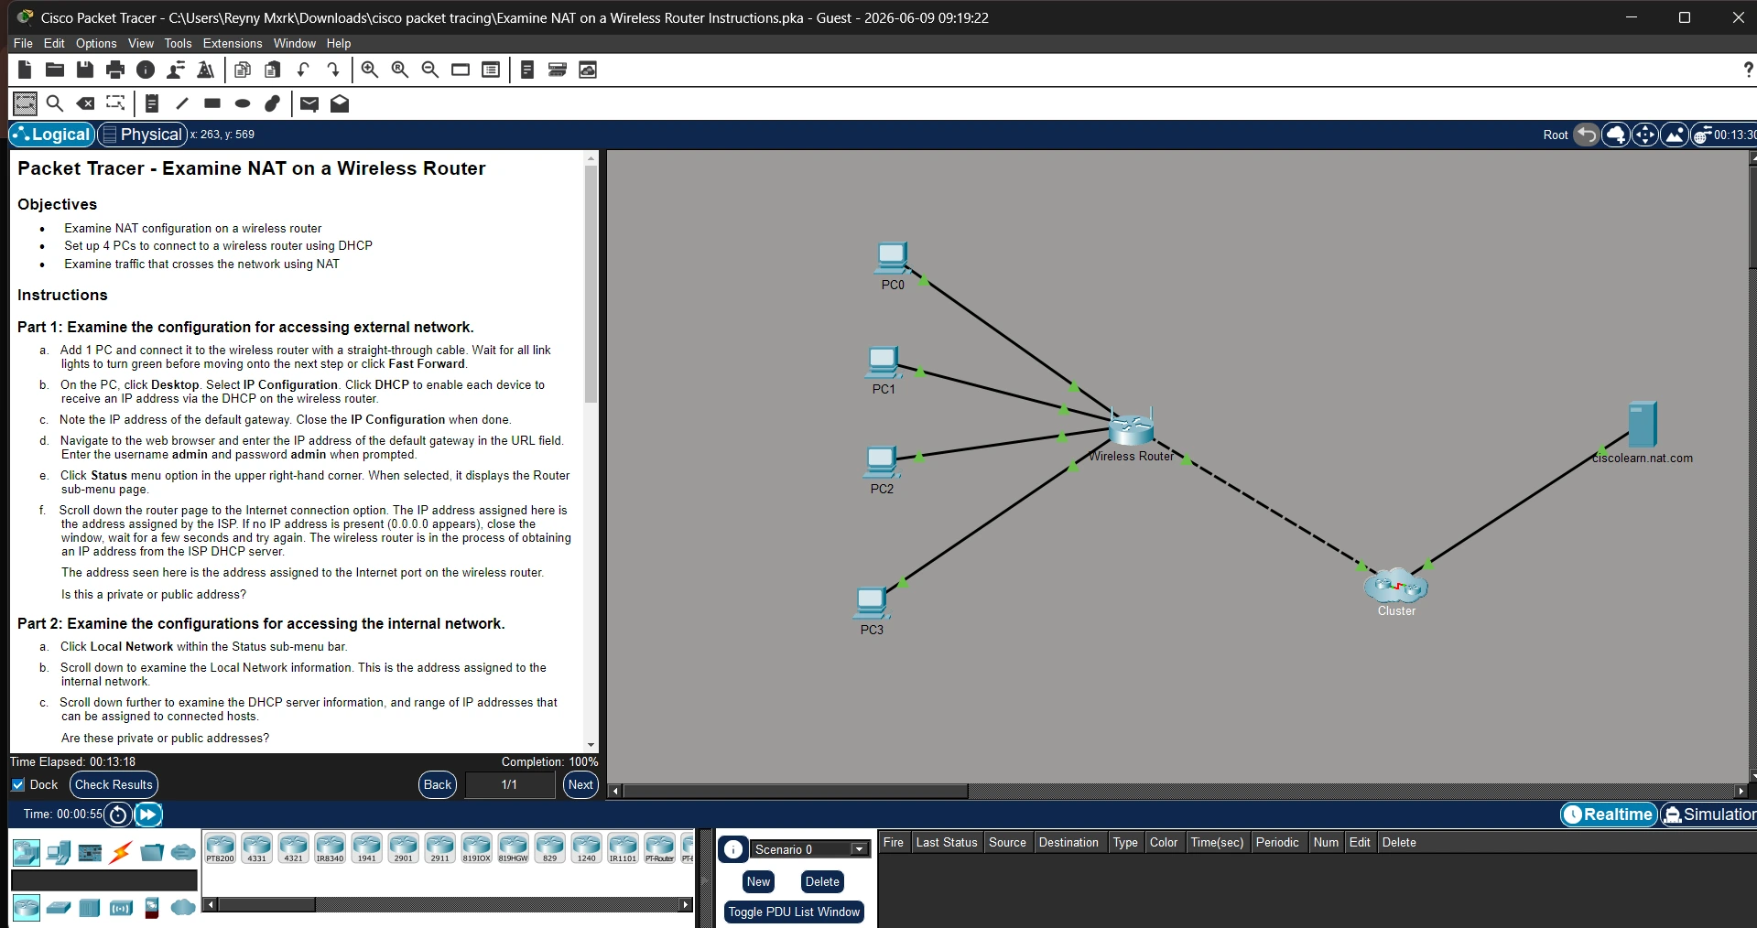The height and width of the screenshot is (928, 1757).
Task: Click the Zoom In magnifier icon
Action: 370,70
